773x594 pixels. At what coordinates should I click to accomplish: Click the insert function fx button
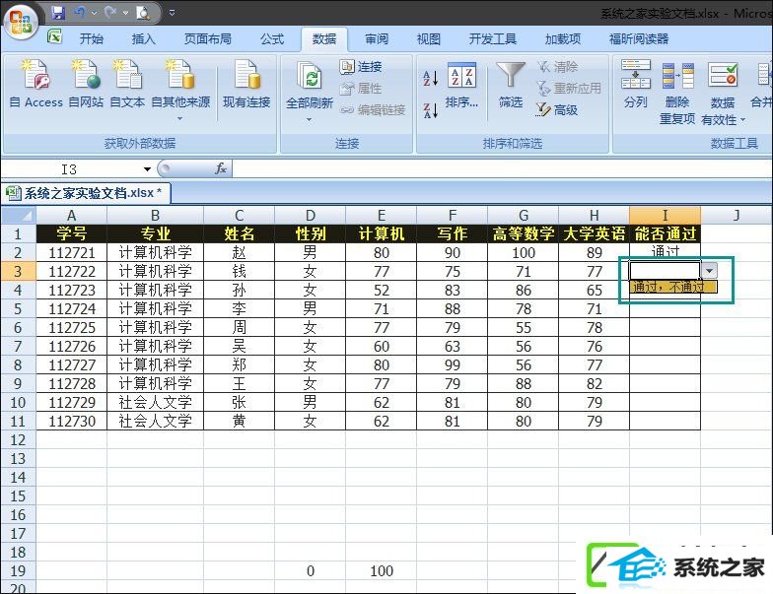221,169
